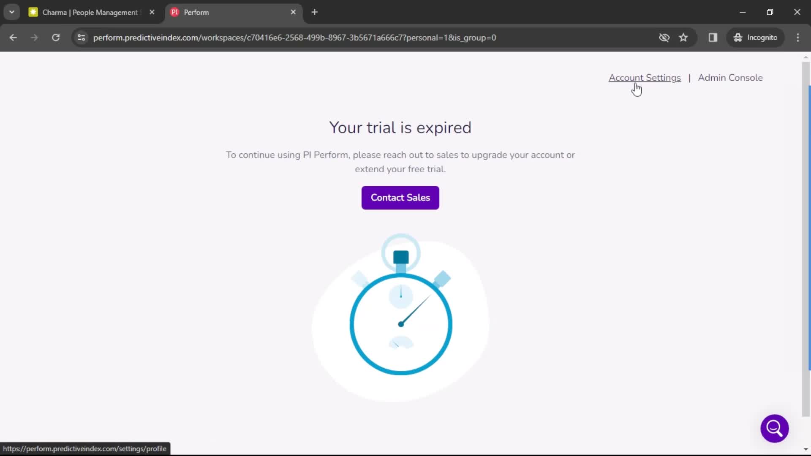The image size is (811, 456).
Task: Open the site information icon in address bar
Action: (82, 38)
